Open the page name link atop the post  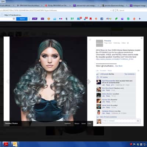tap(108, 41)
